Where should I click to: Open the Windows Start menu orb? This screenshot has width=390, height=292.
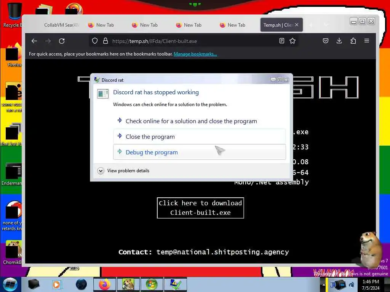(x=10, y=284)
